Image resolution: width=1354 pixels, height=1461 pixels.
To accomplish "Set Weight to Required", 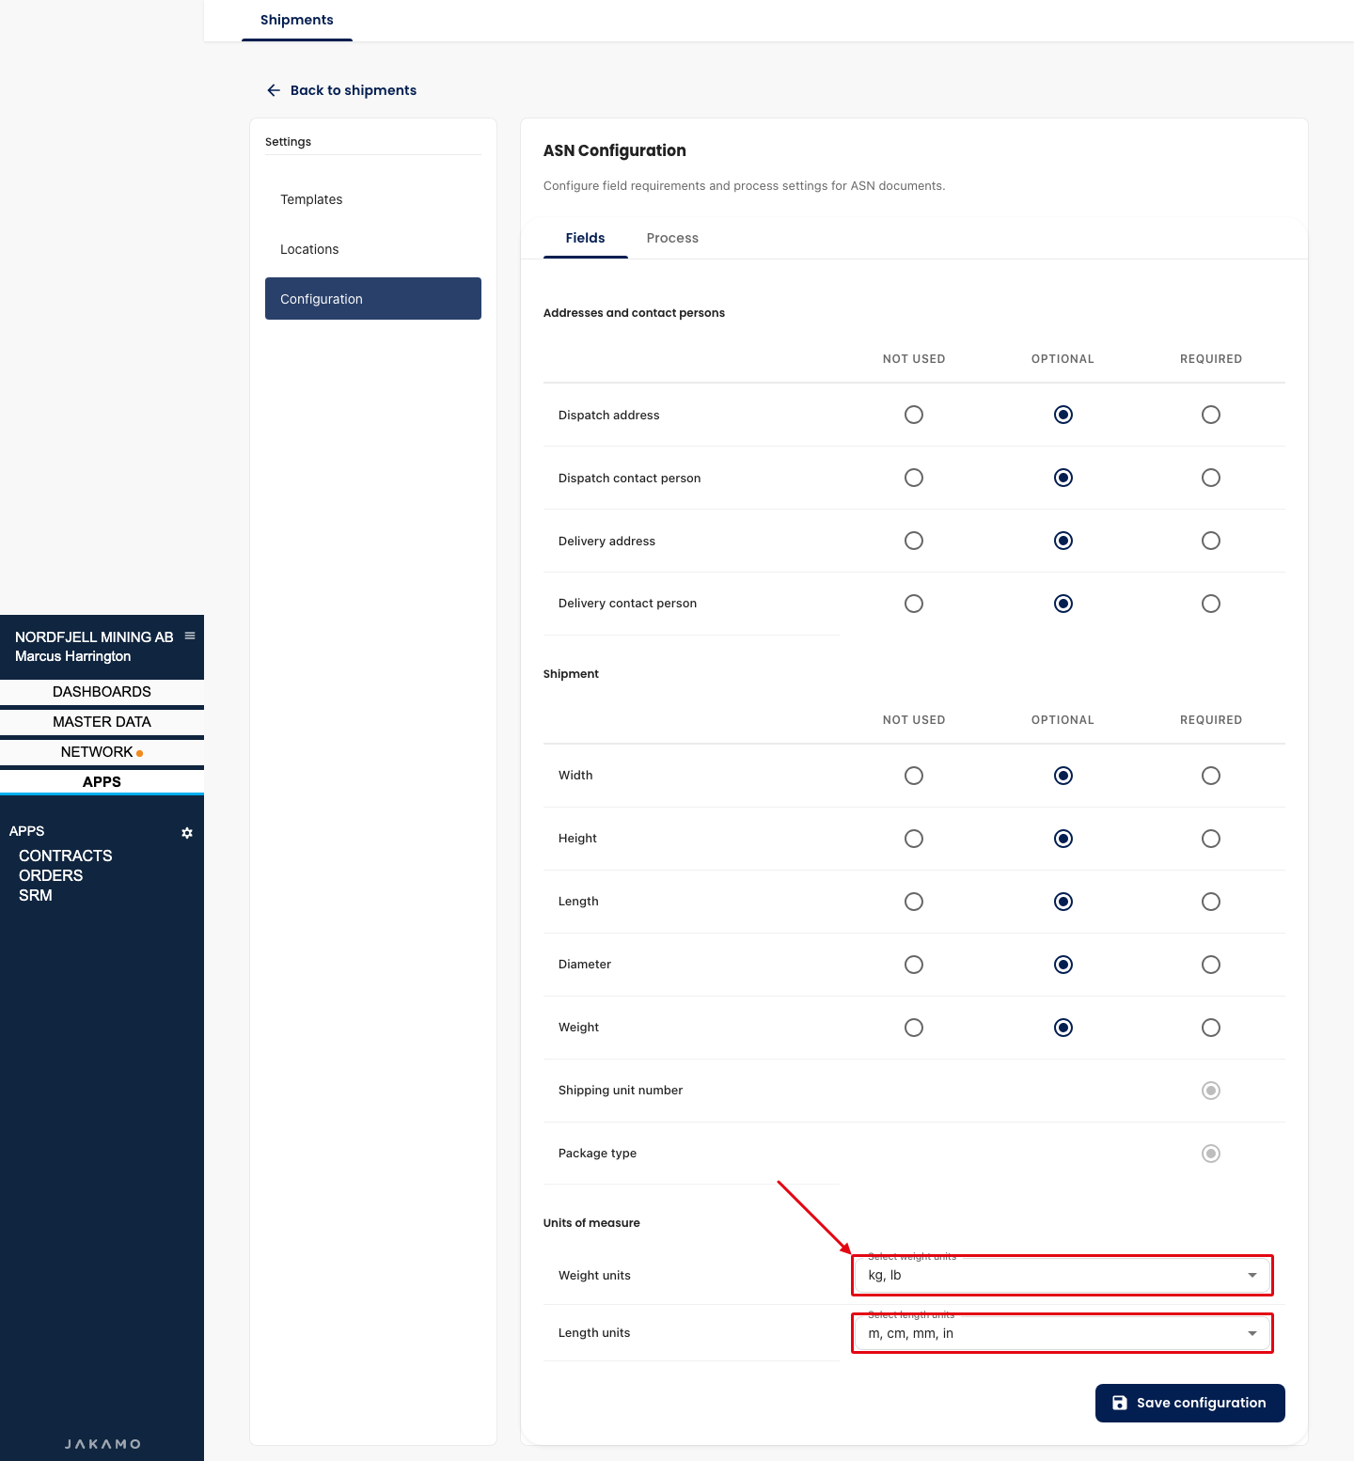I will pyautogui.click(x=1211, y=1028).
